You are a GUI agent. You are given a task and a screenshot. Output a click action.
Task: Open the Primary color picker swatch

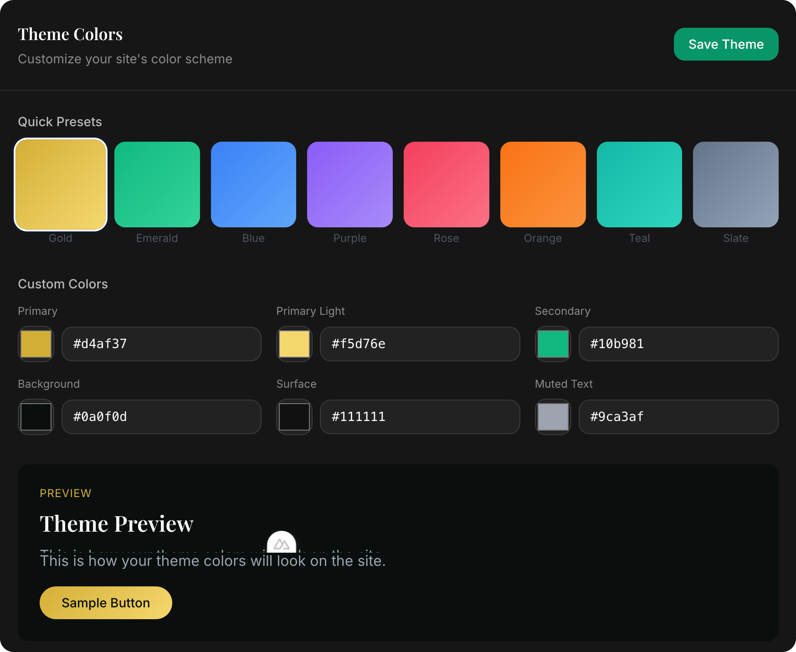click(x=36, y=344)
